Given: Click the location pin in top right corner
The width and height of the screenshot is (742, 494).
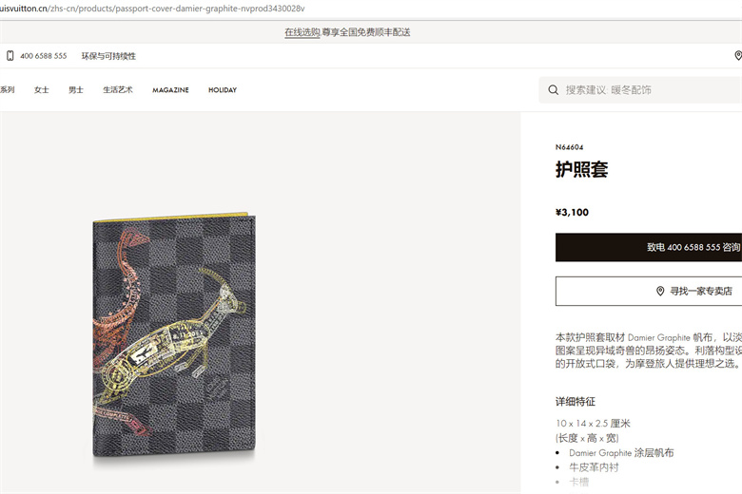Looking at the screenshot, I should (x=738, y=56).
